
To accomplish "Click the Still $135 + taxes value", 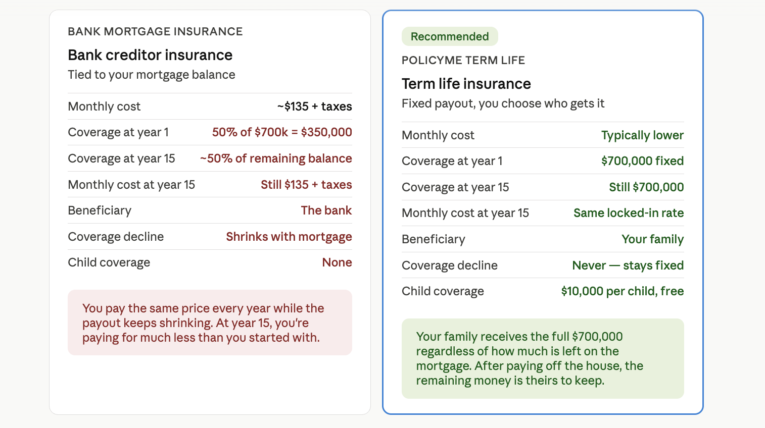I will (x=306, y=185).
